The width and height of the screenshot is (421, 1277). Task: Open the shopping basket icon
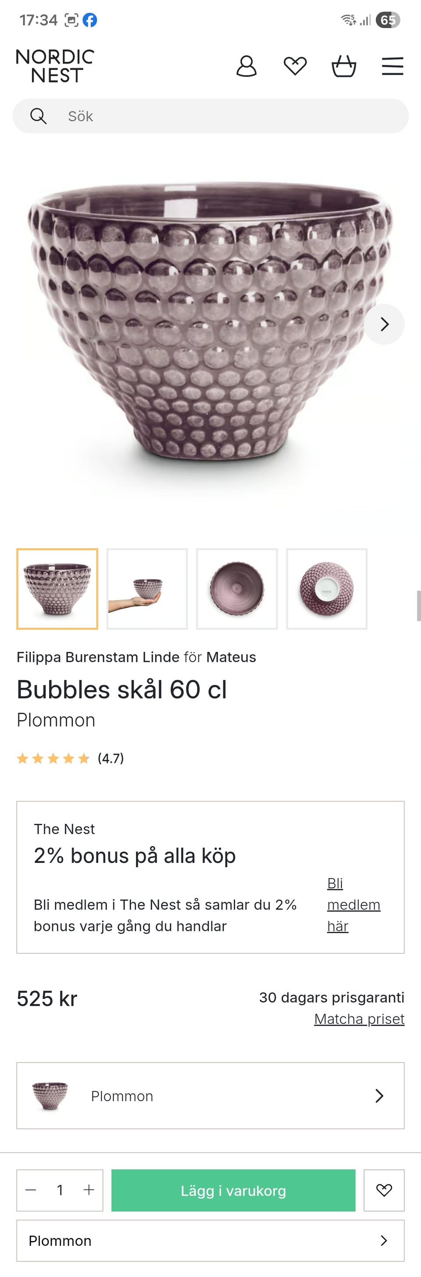(x=344, y=66)
